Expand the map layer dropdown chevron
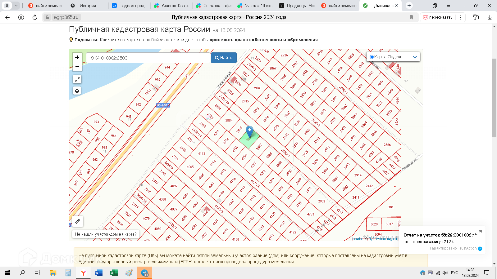This screenshot has height=279, width=497. [x=415, y=57]
